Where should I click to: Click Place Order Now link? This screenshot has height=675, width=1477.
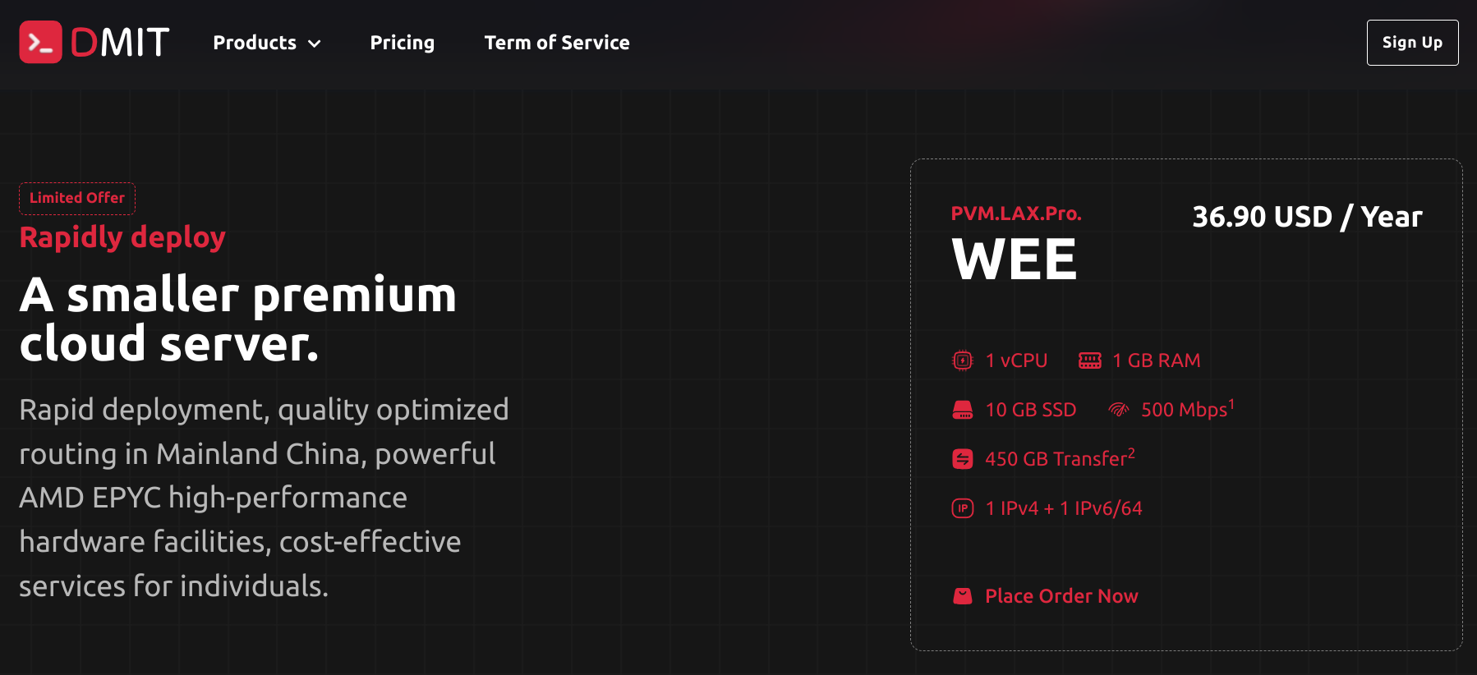click(1061, 596)
